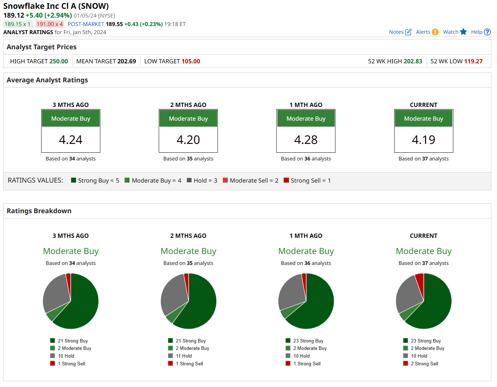Click the 1 MTH AGO pie chart

click(x=306, y=301)
